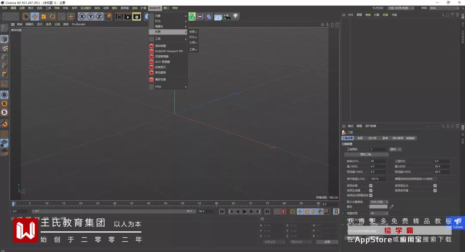Expand the Help submenu
Viewport: 465px width, 252px height.
pyautogui.click(x=168, y=87)
